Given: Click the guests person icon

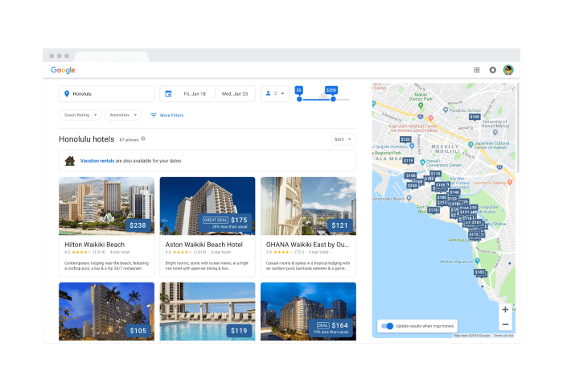Looking at the screenshot, I should [268, 93].
